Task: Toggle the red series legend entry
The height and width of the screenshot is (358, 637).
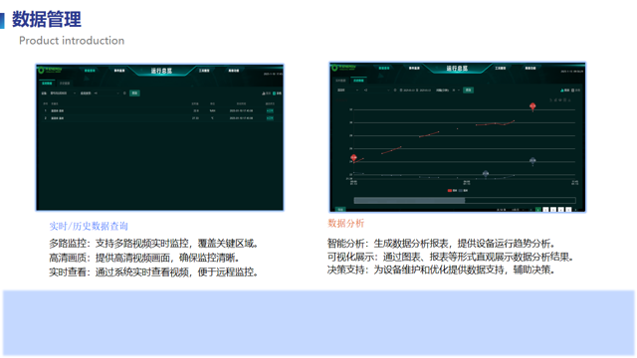Action: 452,190
